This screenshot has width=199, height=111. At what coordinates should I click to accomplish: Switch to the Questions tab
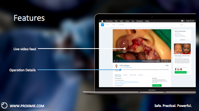click(x=125, y=75)
